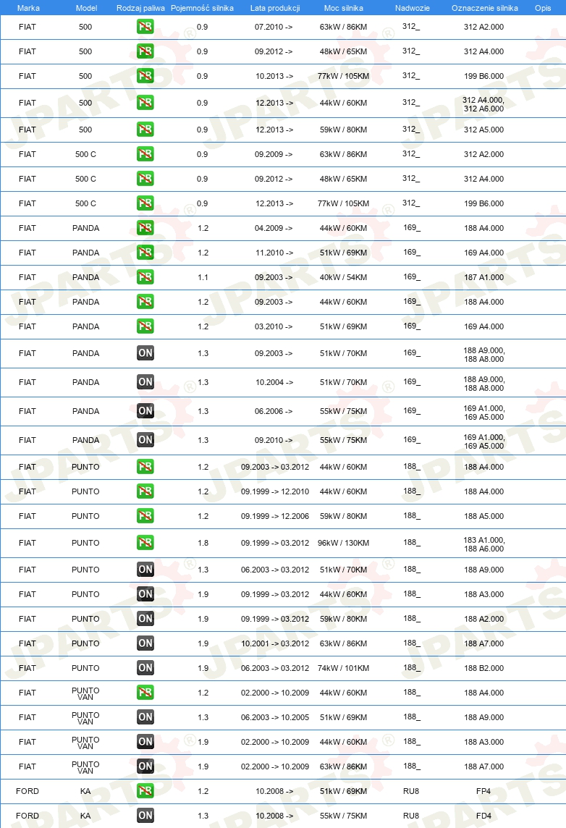
Task: Select the petrol icon for Fiat 500 C 09.2009
Action: point(145,154)
